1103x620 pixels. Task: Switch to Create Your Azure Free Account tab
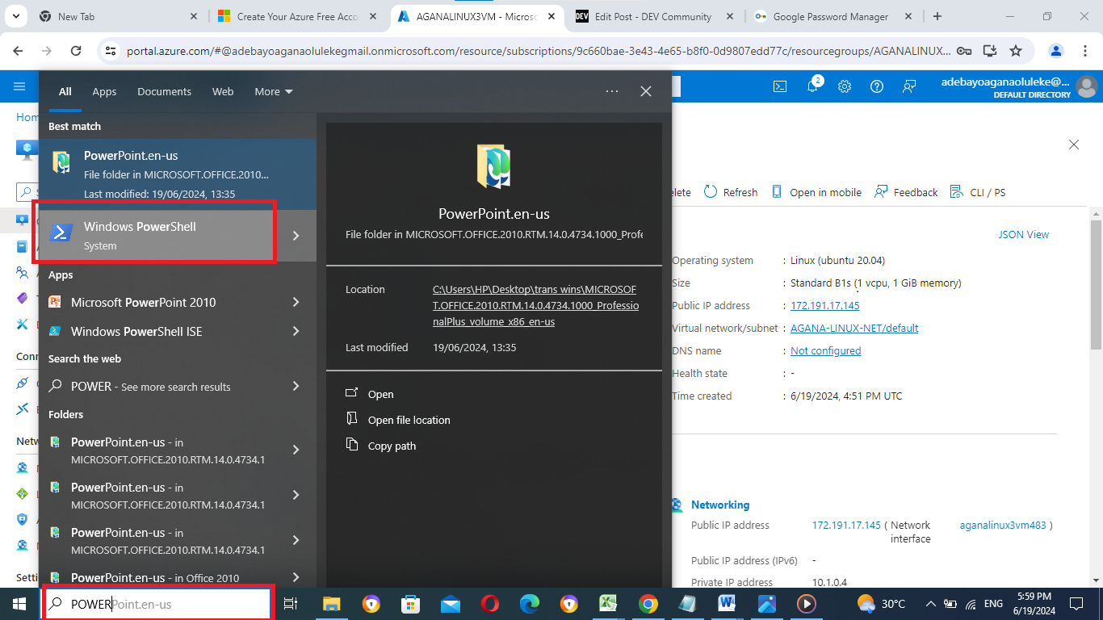[x=299, y=16]
